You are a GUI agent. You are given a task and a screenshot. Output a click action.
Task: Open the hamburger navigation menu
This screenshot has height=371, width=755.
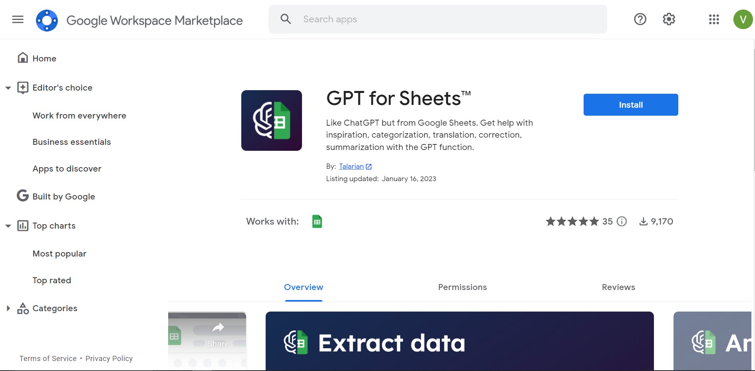point(18,19)
